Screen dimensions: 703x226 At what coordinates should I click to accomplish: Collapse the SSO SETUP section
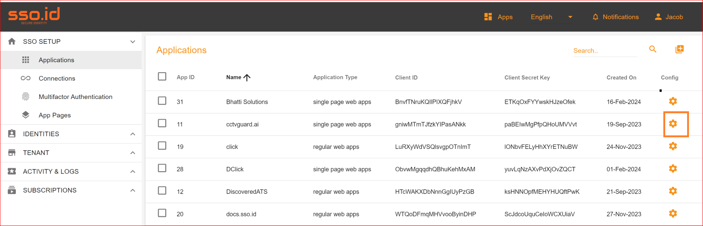pyautogui.click(x=133, y=42)
